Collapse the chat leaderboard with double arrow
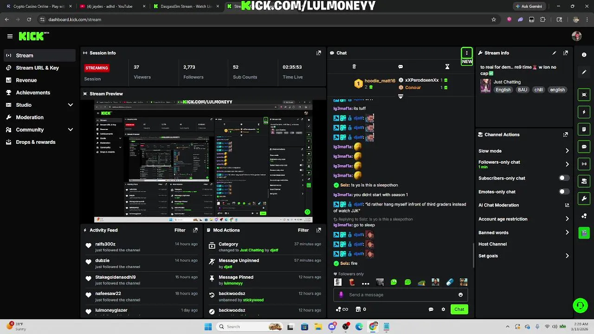This screenshot has width=594, height=334. (x=400, y=96)
